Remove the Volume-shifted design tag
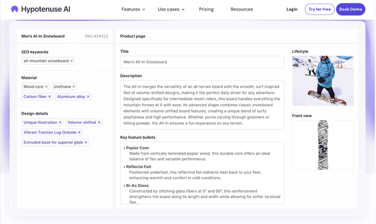 [99, 122]
